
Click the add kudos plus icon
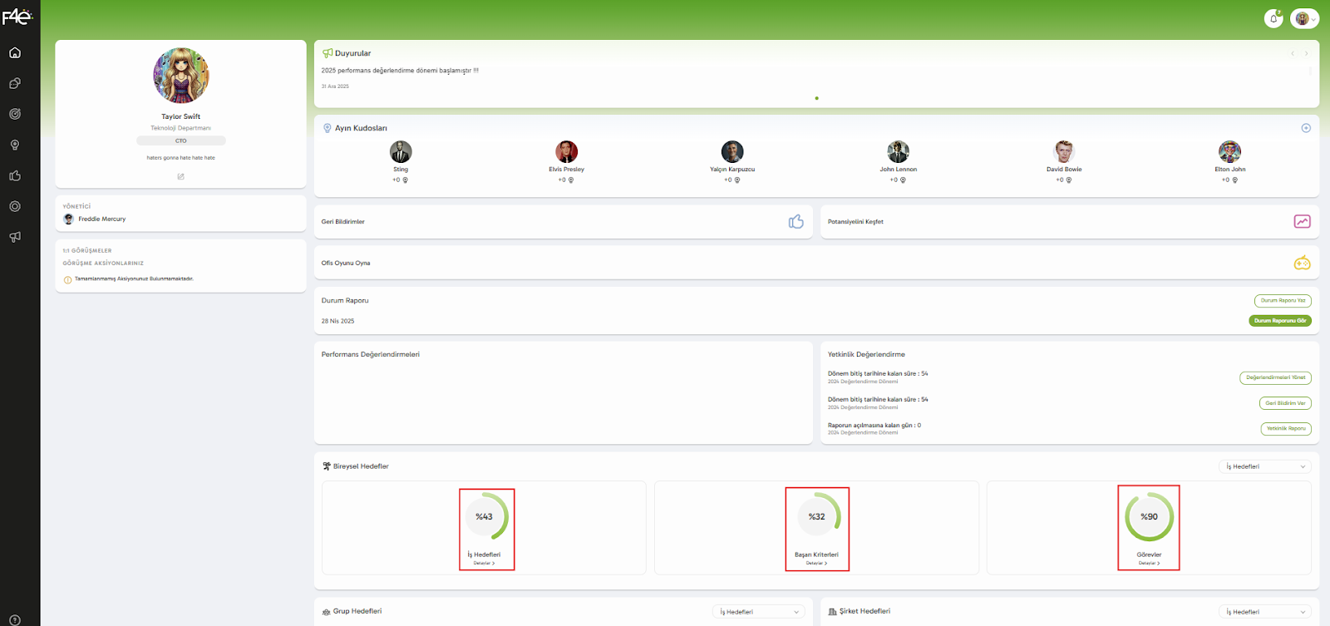(1305, 128)
